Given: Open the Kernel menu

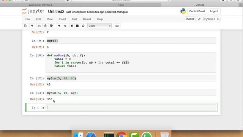Looking at the screenshot, I should coord(87,19).
